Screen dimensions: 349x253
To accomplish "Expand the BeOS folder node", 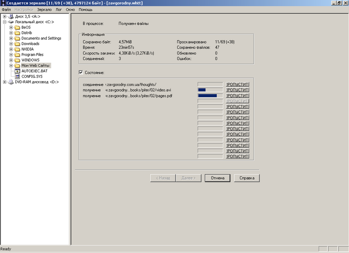I will pos(11,27).
